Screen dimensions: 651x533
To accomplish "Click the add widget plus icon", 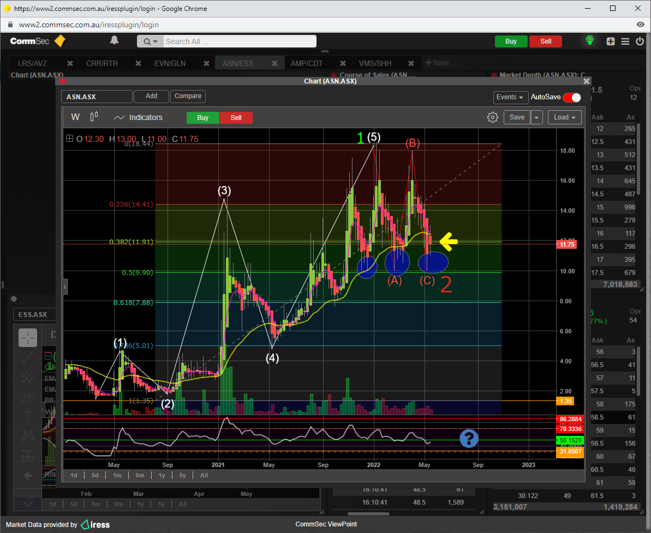I will [611, 41].
